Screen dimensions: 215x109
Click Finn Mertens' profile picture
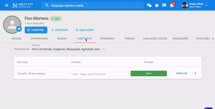(12, 24)
